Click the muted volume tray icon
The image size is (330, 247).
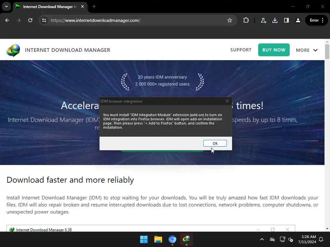291,239
